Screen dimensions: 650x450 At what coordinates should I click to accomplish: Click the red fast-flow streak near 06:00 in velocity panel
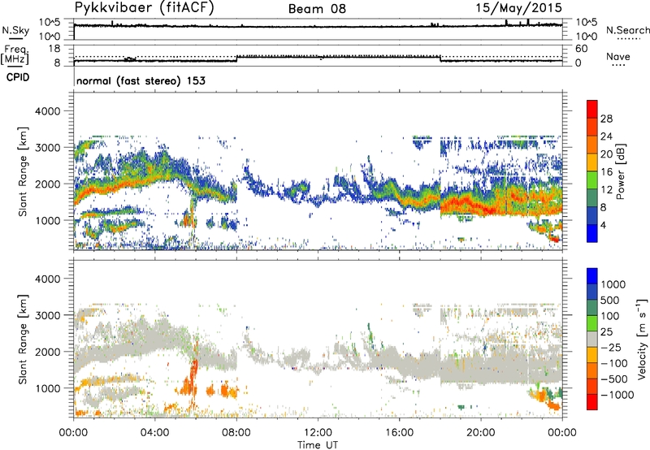(x=193, y=373)
